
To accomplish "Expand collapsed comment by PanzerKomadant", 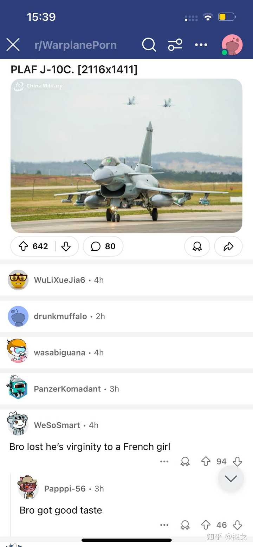I will click(x=126, y=389).
